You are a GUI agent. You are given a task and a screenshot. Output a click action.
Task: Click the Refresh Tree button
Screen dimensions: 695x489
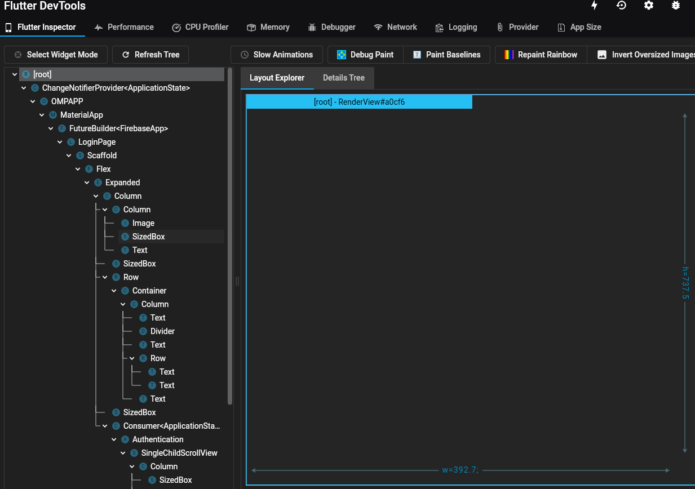(x=150, y=55)
